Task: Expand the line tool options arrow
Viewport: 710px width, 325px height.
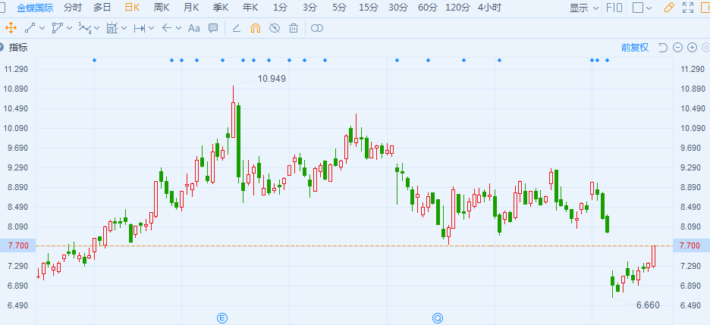Action: coord(42,28)
